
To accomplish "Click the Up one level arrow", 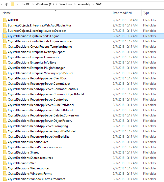I will pyautogui.click(x=7, y=4).
